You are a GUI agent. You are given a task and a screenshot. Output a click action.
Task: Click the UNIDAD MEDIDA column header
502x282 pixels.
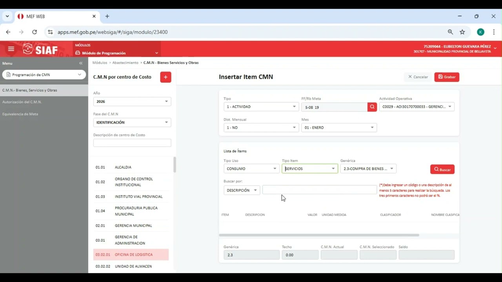[x=334, y=215]
